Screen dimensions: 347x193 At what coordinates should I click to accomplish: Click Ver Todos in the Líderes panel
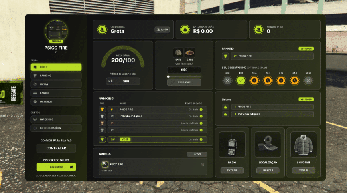306,99
